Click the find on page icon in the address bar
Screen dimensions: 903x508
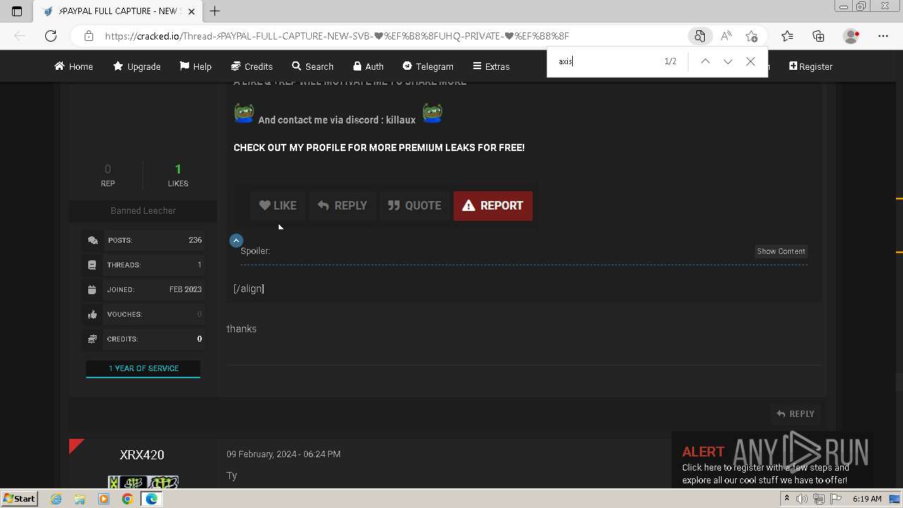point(700,36)
